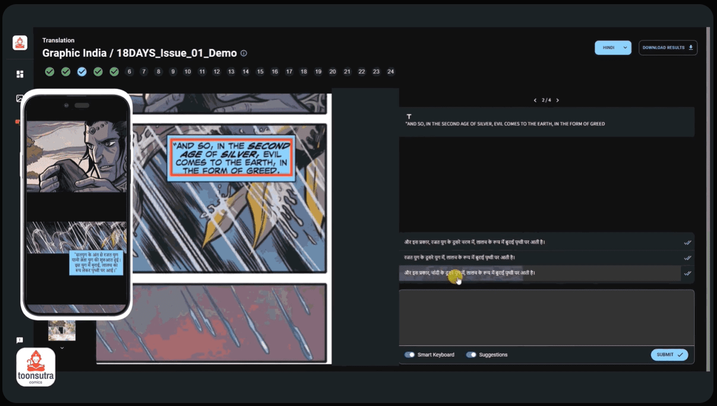Go to next text segment arrow
This screenshot has height=406, width=717.
pyautogui.click(x=557, y=100)
